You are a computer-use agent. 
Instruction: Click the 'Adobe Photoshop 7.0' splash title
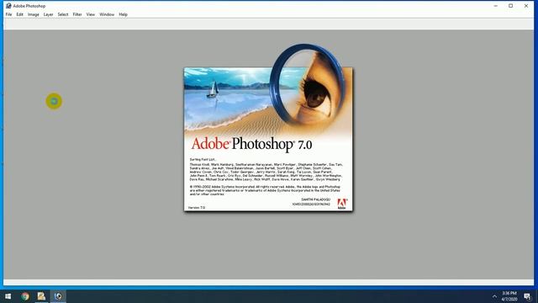pos(251,144)
